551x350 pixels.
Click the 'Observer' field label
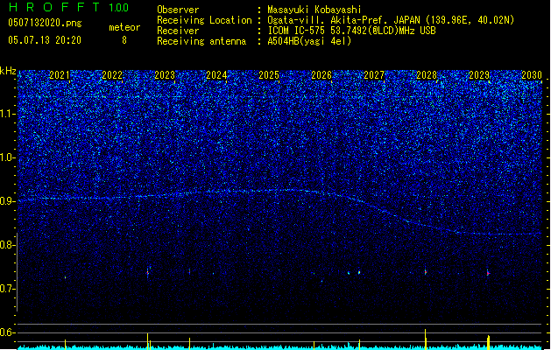[x=178, y=10]
